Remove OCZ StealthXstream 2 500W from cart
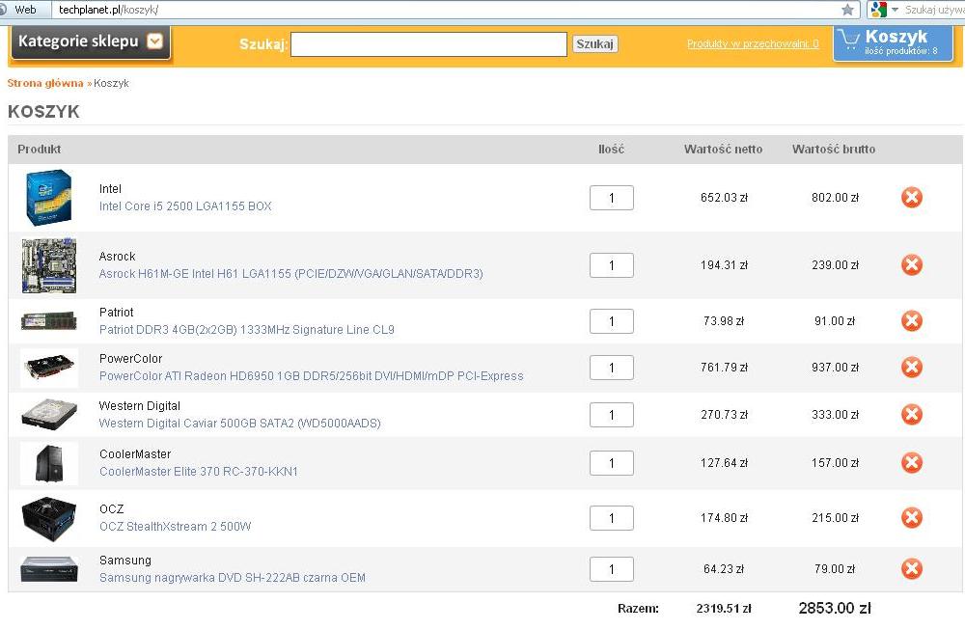Screen dimensions: 965x630 912,518
